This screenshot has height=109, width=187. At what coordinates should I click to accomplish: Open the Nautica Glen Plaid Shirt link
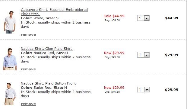coord(47,49)
